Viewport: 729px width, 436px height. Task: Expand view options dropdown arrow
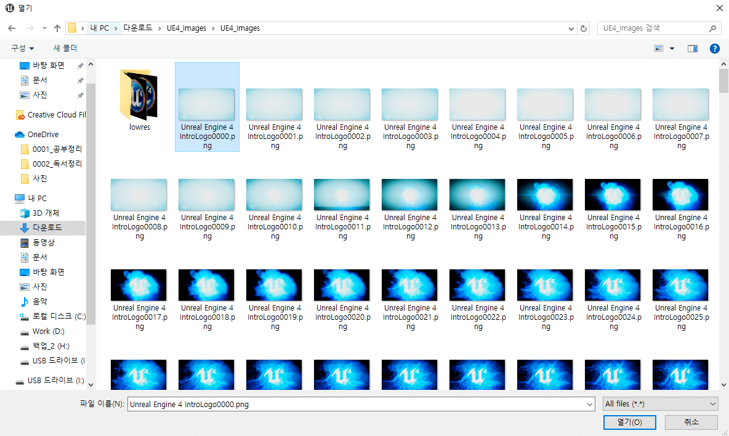(672, 49)
